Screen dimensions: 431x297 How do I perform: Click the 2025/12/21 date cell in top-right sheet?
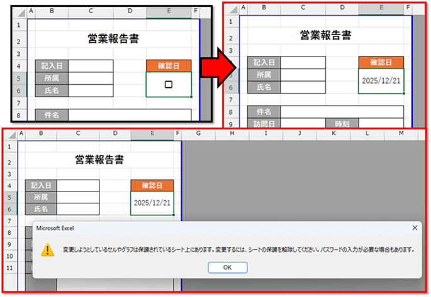(381, 81)
